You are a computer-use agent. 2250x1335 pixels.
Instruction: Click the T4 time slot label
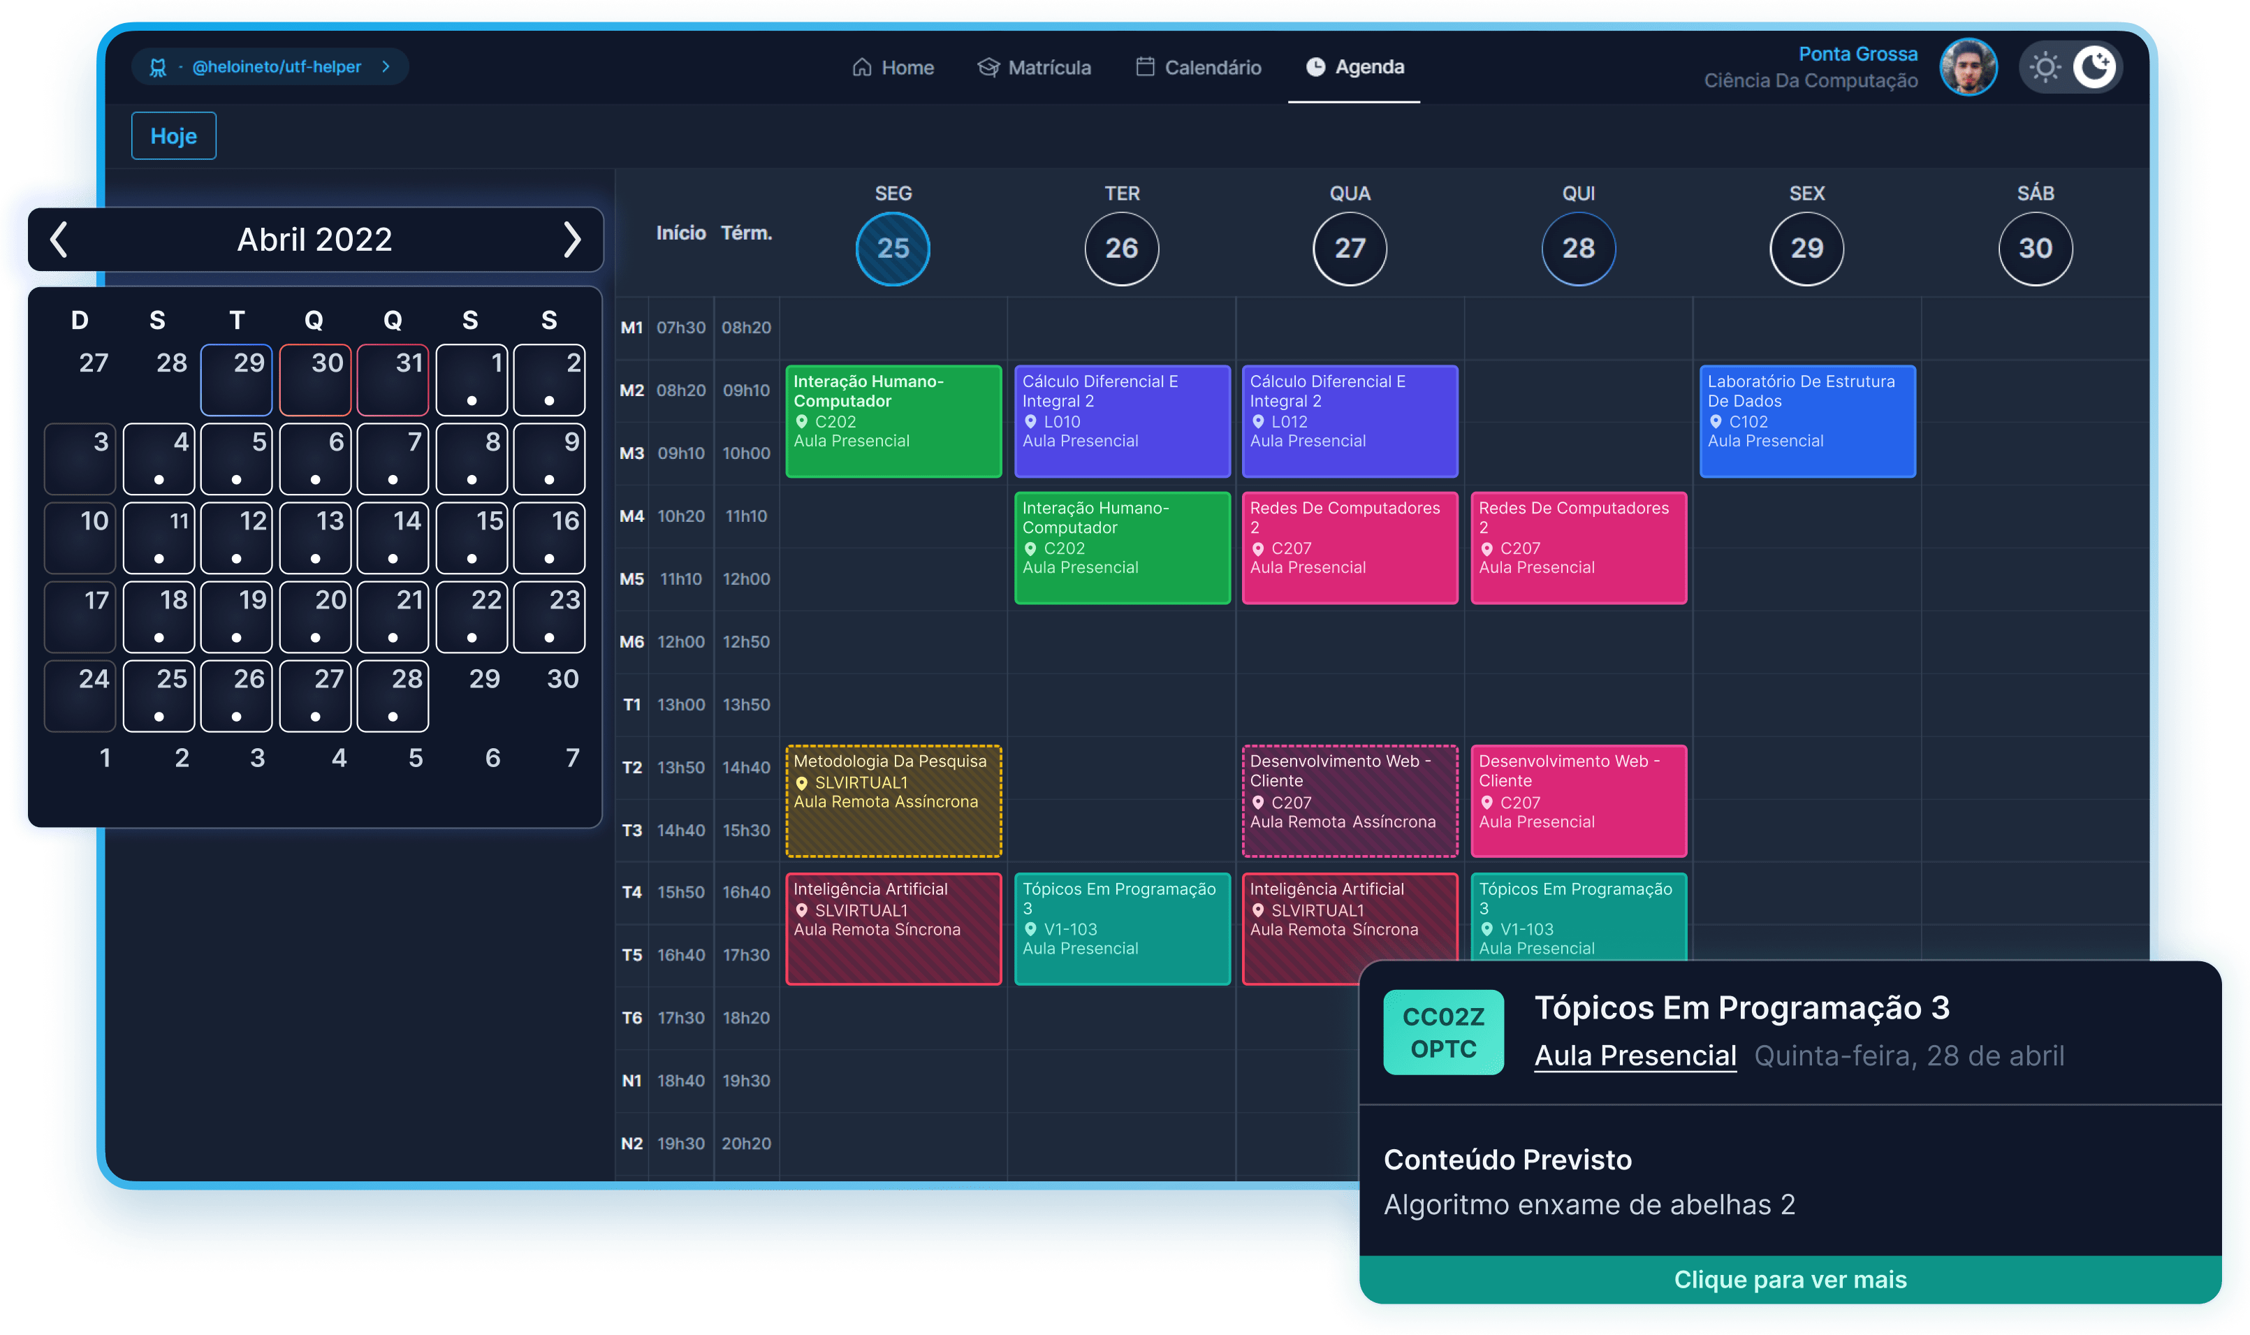pos(631,891)
